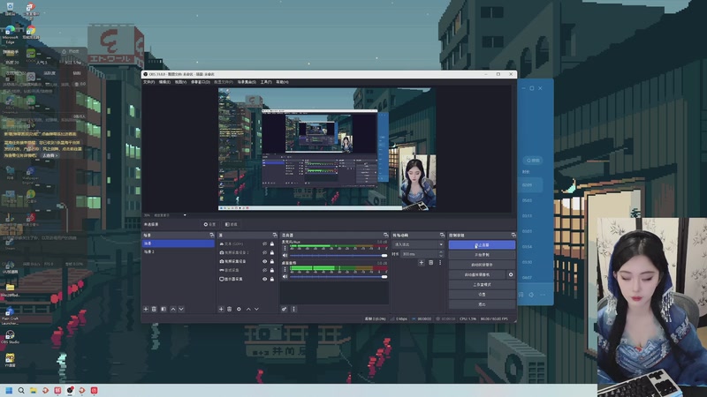Select the second scene in Scenes list
Image resolution: width=707 pixels, height=397 pixels.
point(179,251)
